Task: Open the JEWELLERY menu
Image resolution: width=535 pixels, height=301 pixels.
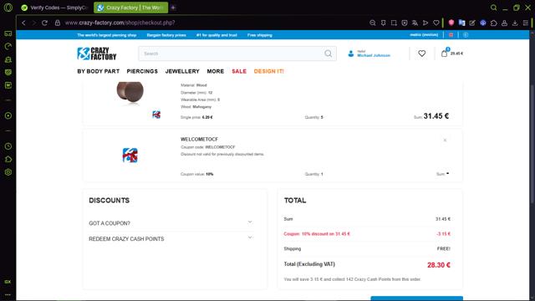Action: (x=182, y=71)
